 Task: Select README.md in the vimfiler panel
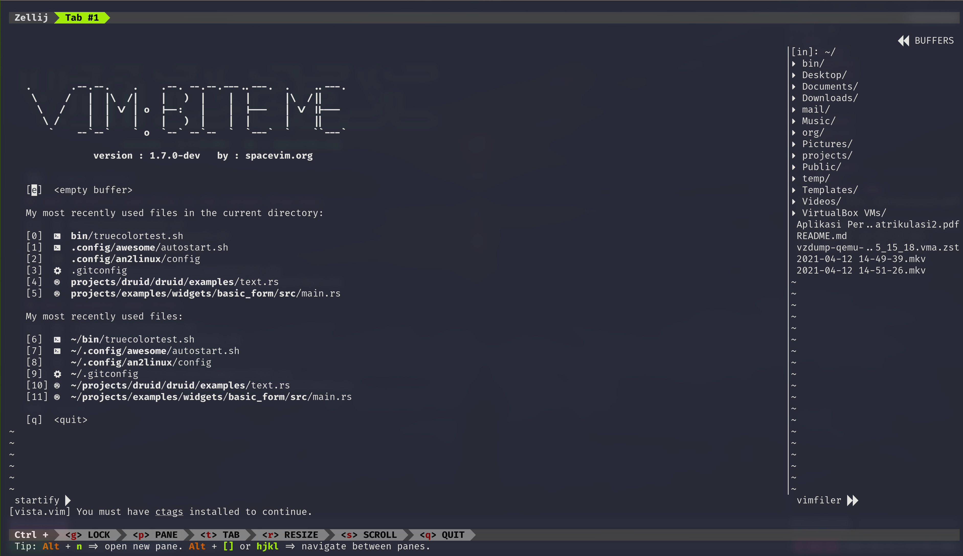pos(822,236)
